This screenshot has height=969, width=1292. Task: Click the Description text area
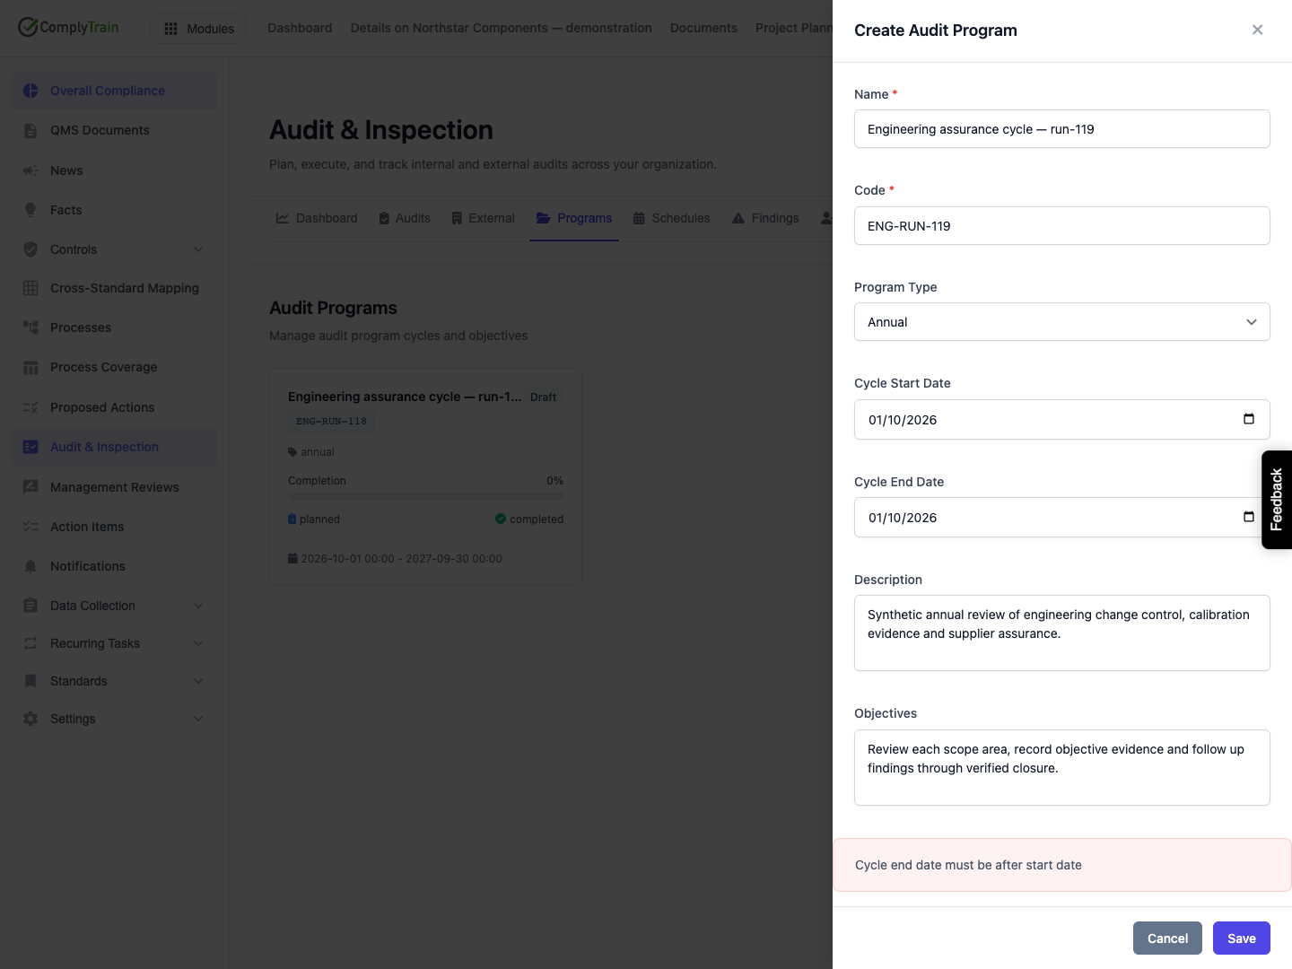tap(1062, 633)
